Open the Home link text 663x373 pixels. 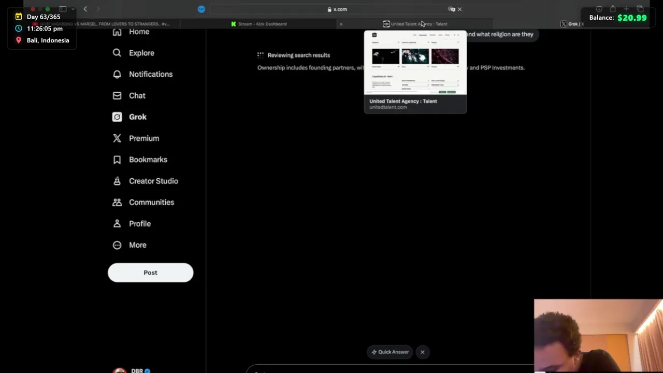[x=139, y=32]
